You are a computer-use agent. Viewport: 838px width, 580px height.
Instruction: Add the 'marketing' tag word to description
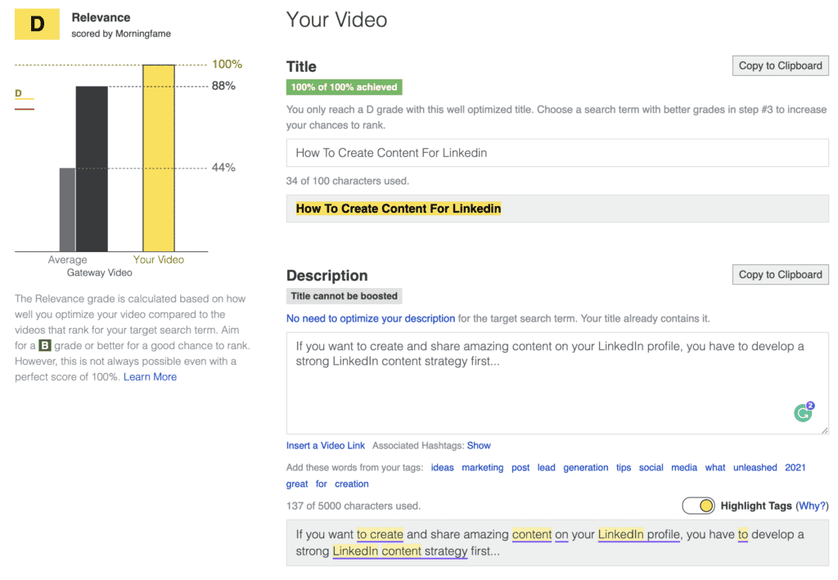pos(482,468)
